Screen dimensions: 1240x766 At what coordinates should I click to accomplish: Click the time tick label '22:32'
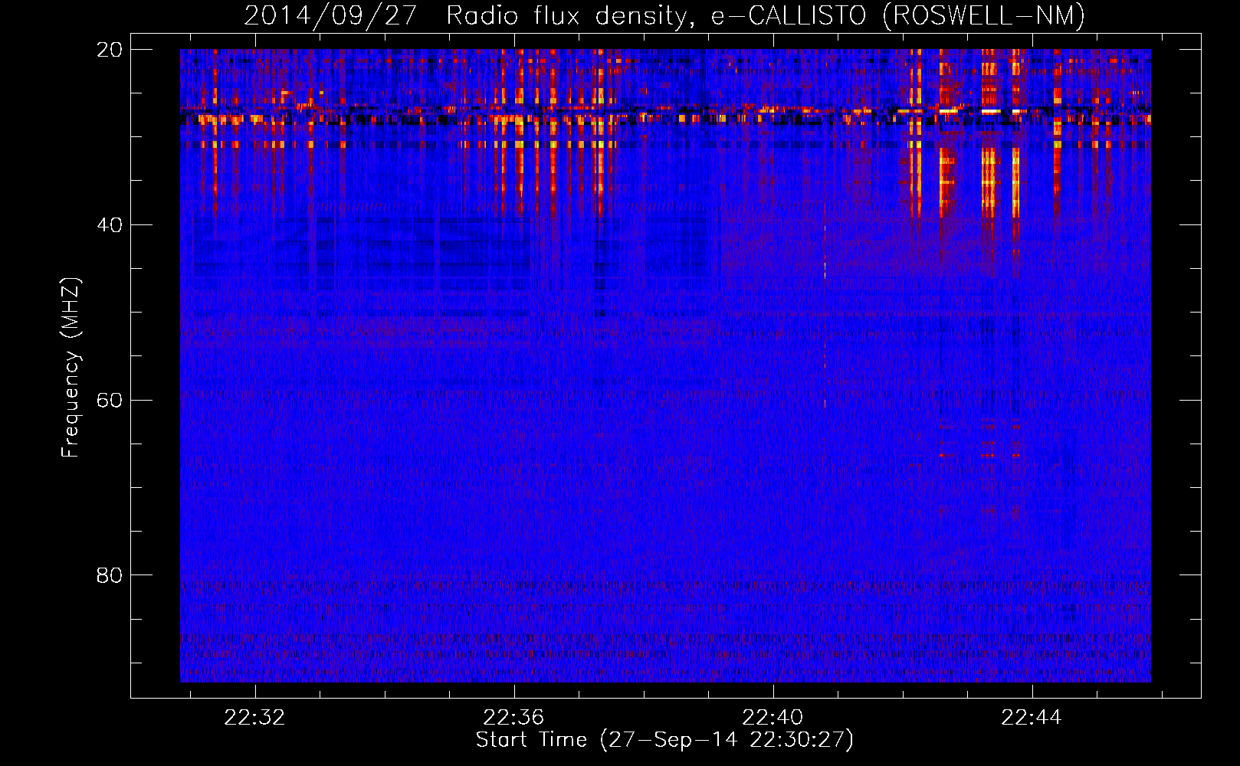coord(254,717)
